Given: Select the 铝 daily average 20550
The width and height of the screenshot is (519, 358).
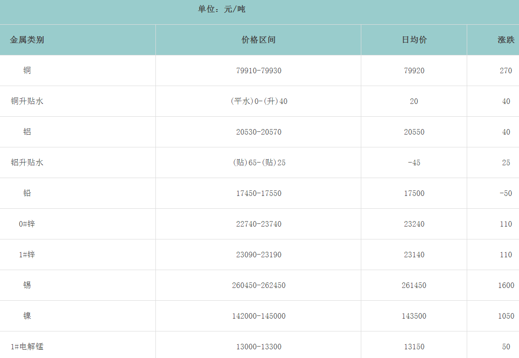Looking at the screenshot, I should pos(414,132).
